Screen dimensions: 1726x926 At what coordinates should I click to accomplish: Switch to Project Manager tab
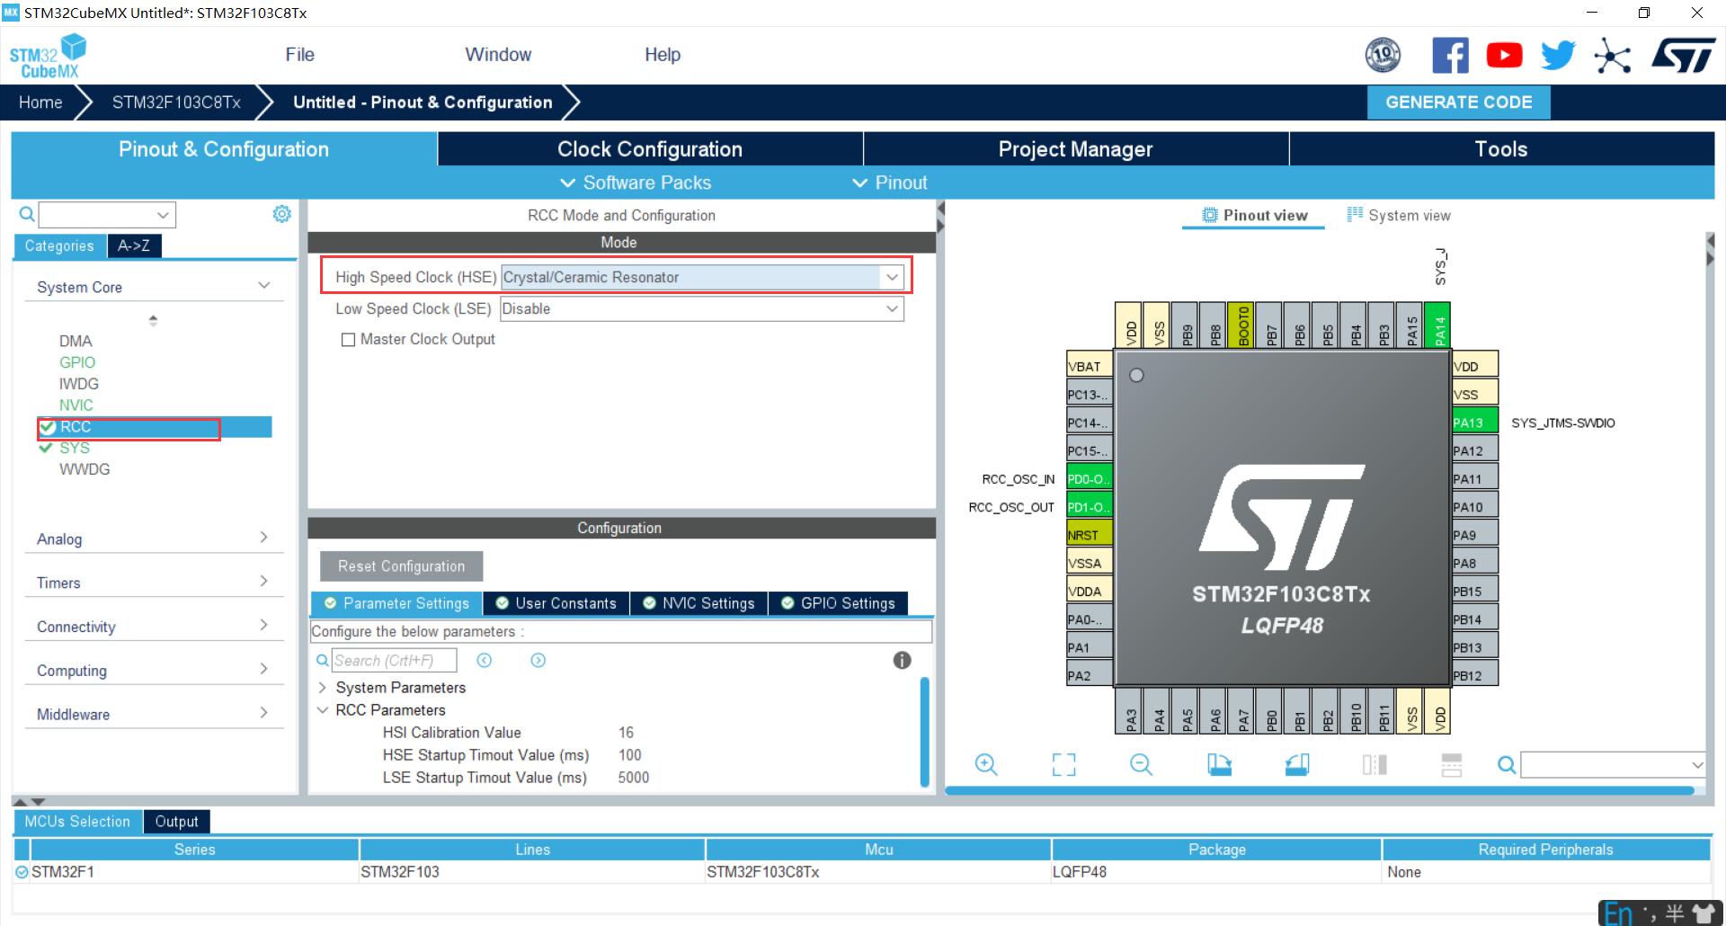1075,149
